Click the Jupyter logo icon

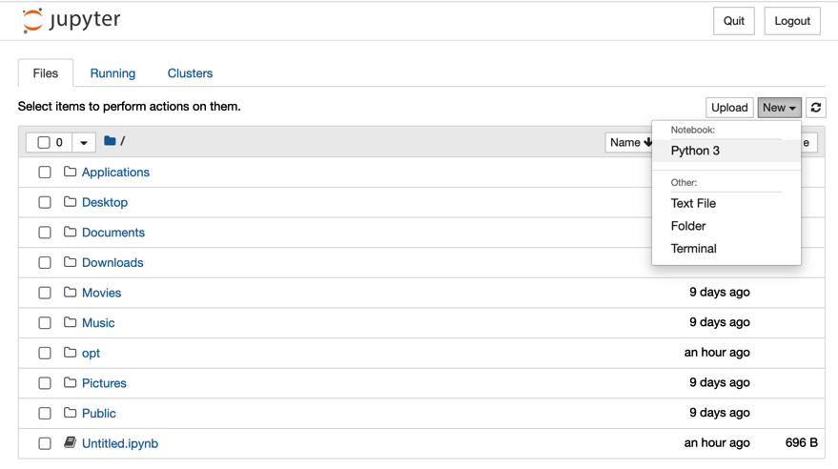(32, 20)
